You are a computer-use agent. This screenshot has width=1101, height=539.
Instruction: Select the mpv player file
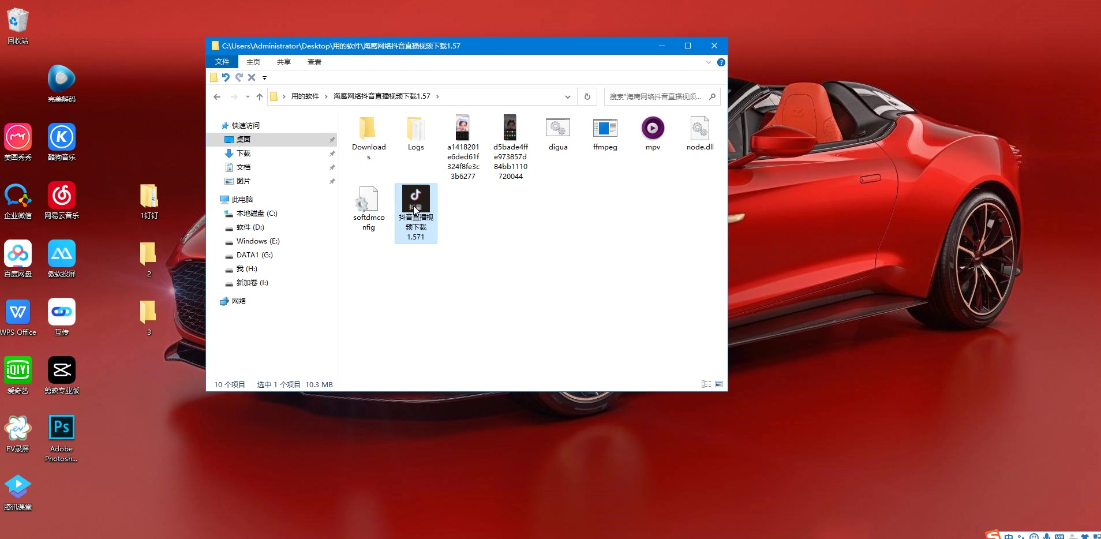pyautogui.click(x=653, y=134)
